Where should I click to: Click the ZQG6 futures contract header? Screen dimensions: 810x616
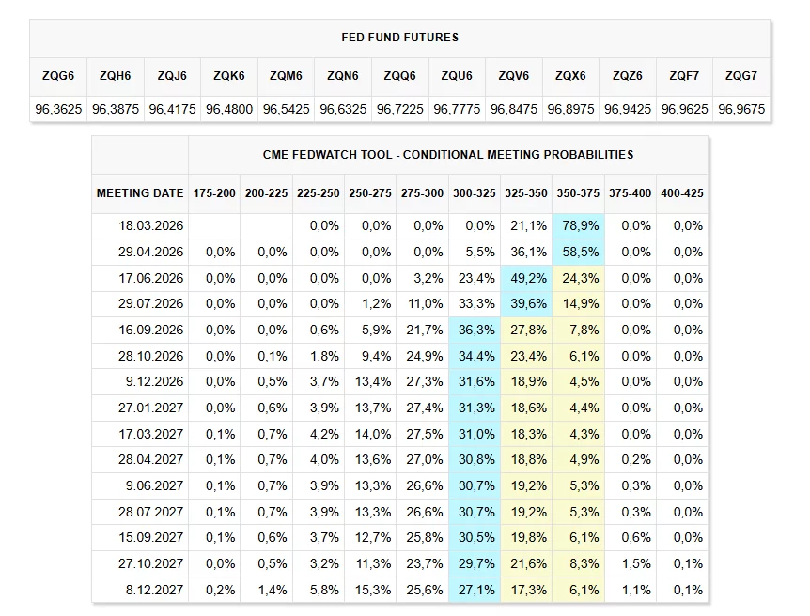(x=58, y=75)
